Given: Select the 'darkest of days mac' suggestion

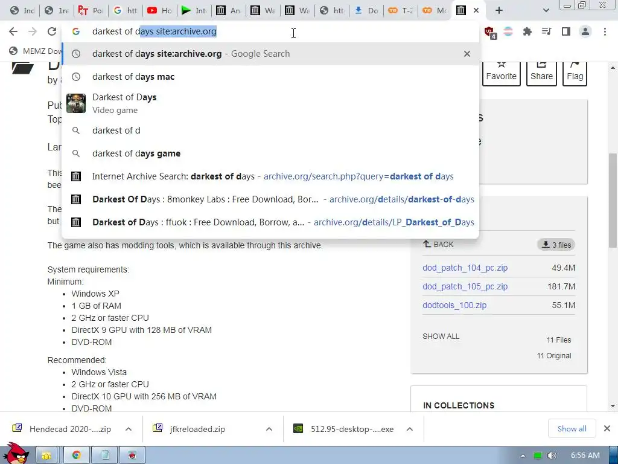Looking at the screenshot, I should 270,77.
